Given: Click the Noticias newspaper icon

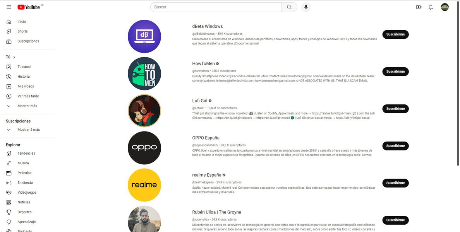Looking at the screenshot, I should coord(9,202).
